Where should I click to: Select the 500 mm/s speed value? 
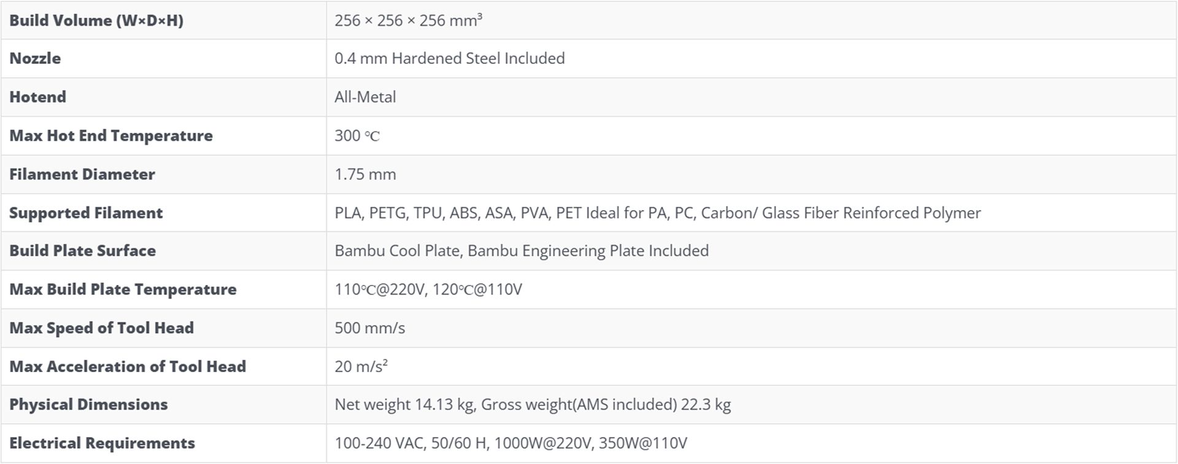[369, 329]
